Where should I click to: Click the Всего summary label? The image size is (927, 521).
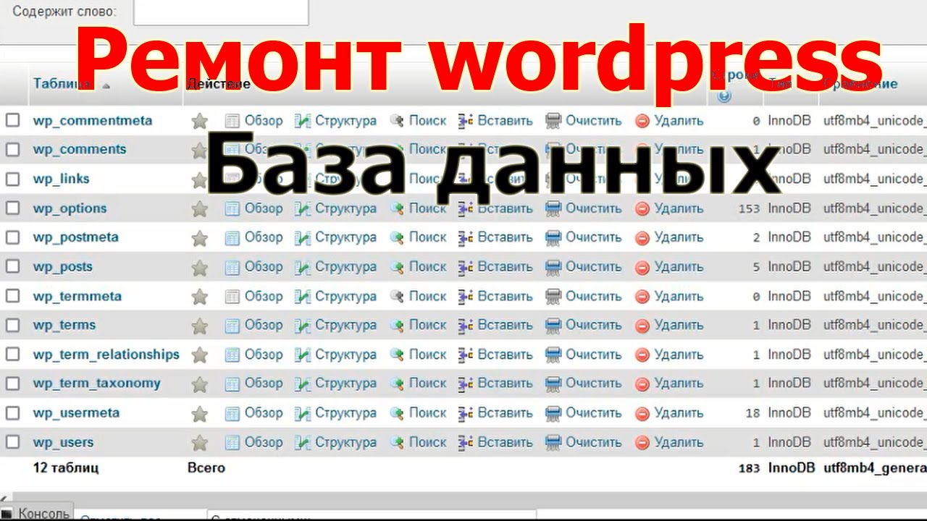(206, 468)
